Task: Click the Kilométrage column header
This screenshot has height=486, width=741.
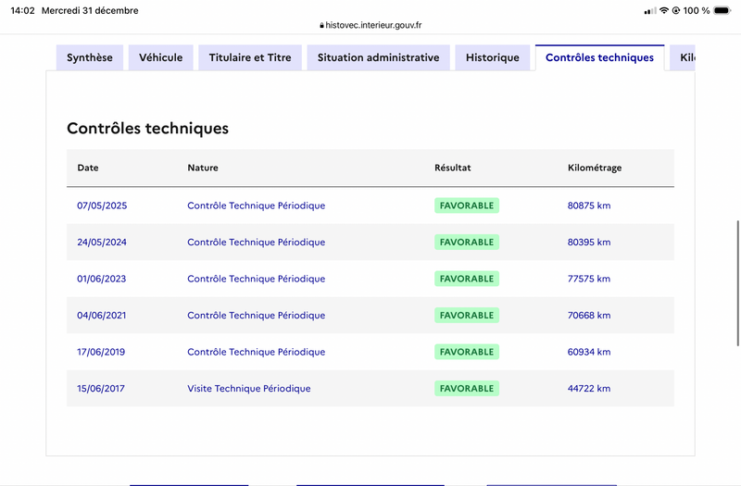Action: pyautogui.click(x=595, y=168)
